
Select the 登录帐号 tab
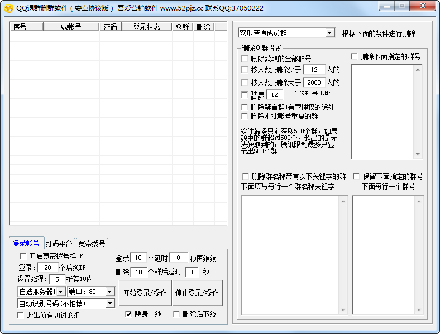(26, 244)
